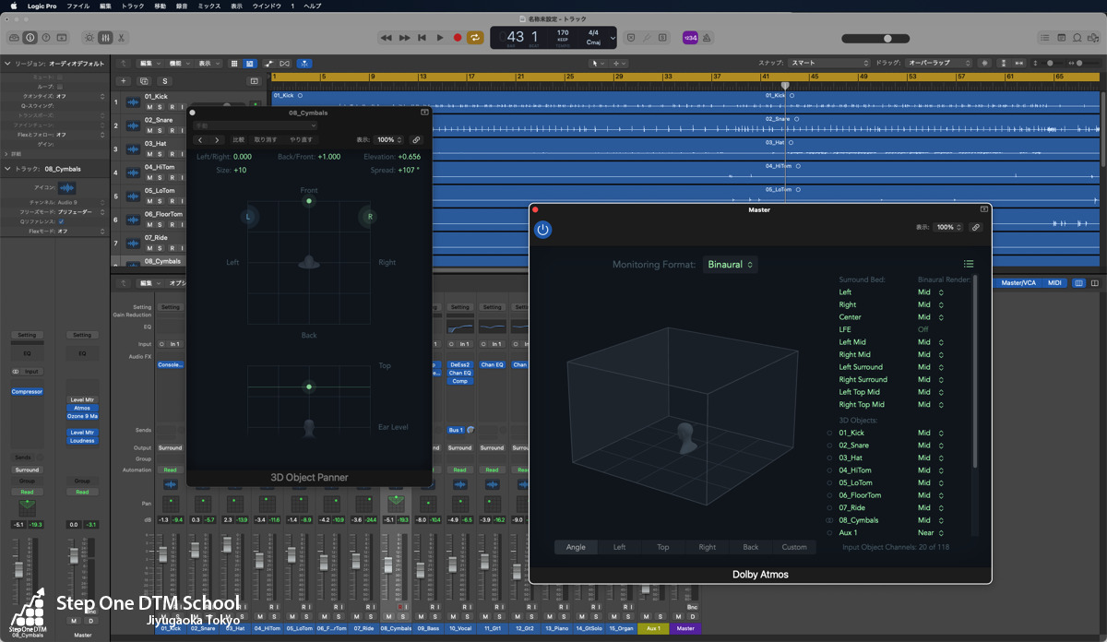Start playback with the Play button
This screenshot has height=642, width=1107.
click(x=439, y=38)
